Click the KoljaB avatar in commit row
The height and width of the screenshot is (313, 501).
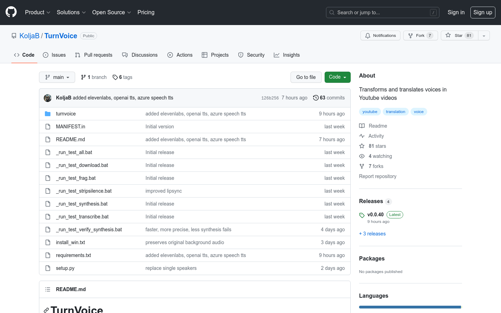click(48, 98)
